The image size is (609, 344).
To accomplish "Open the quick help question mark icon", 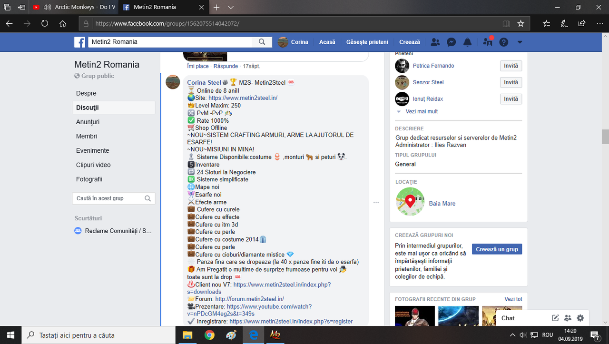I will pyautogui.click(x=504, y=42).
